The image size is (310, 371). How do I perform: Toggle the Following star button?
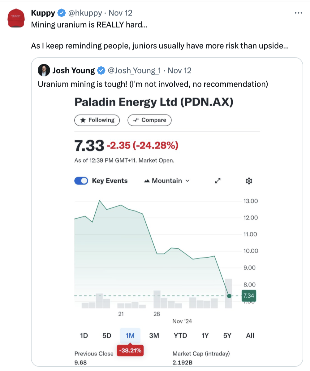point(97,120)
